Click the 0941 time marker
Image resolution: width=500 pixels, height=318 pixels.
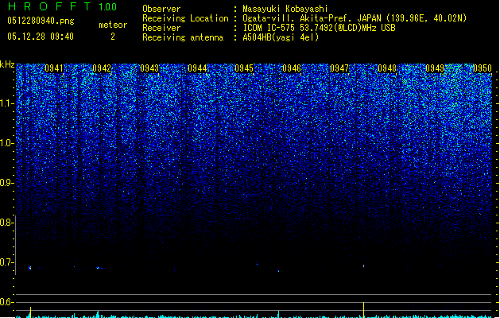tap(54, 68)
